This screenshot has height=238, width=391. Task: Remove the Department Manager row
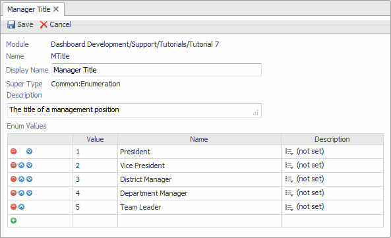(x=13, y=193)
